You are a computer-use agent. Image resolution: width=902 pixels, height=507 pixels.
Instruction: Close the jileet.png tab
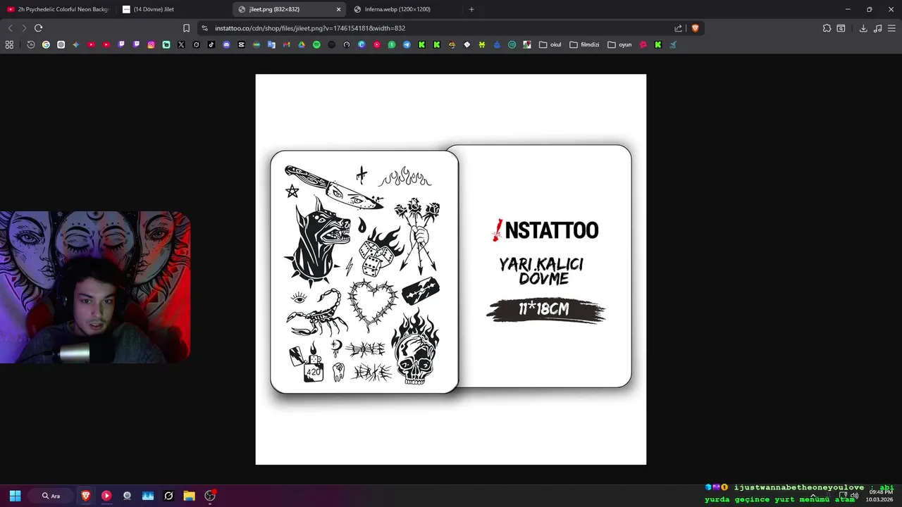click(x=338, y=9)
